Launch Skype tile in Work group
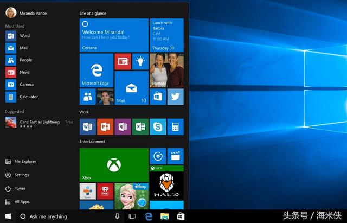 158,127
